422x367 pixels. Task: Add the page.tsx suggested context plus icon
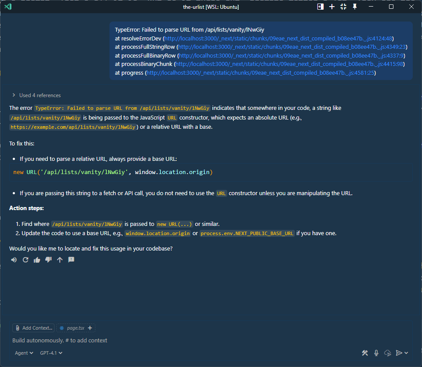(x=90, y=328)
